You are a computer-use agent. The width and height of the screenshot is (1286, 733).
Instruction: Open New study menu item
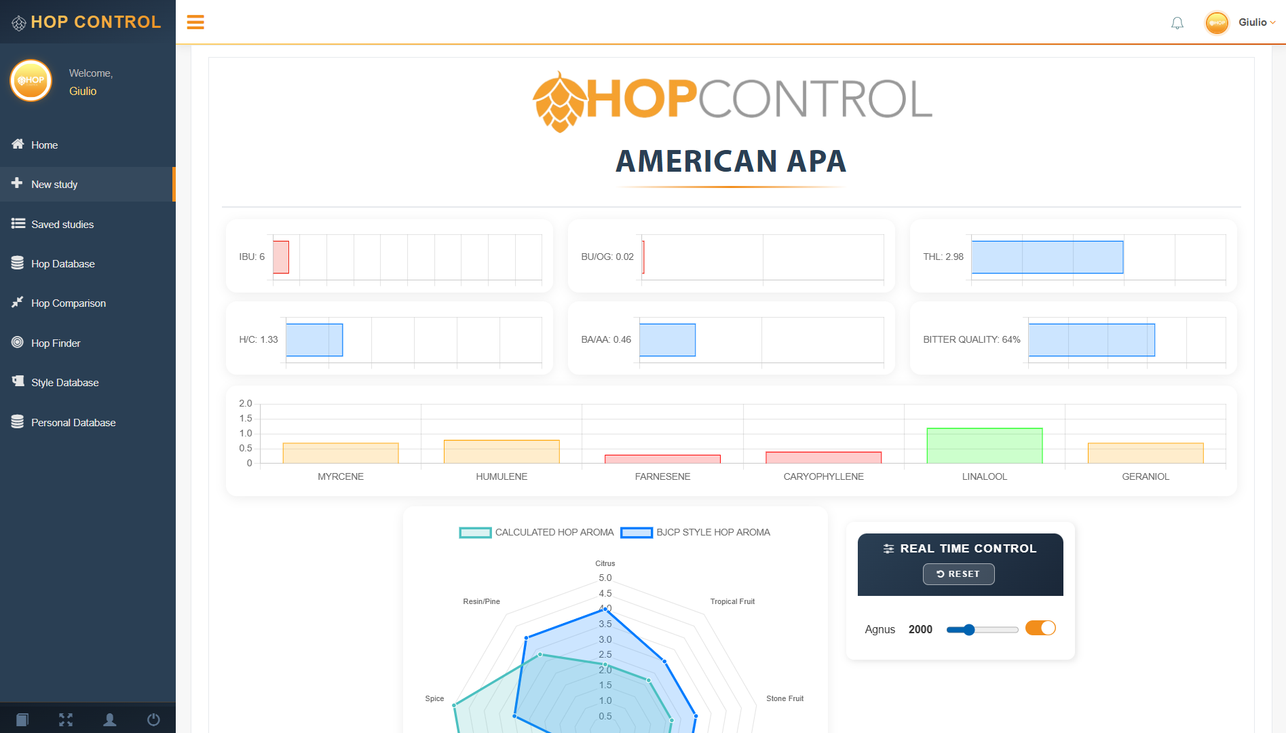click(x=88, y=184)
